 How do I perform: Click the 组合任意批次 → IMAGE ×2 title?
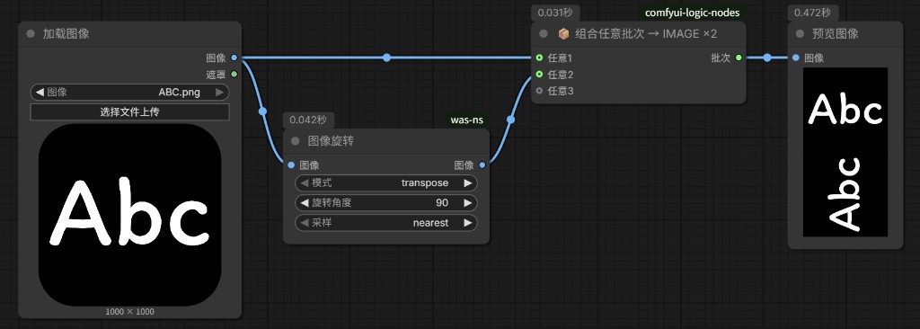pyautogui.click(x=646, y=34)
